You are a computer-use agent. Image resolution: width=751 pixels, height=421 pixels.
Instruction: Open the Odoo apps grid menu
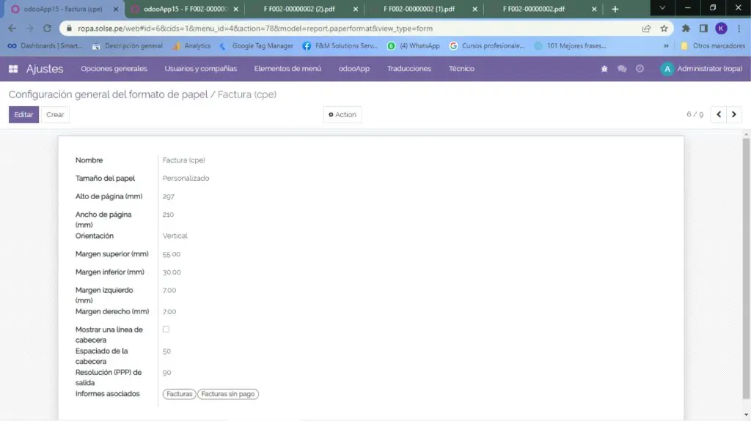click(13, 69)
